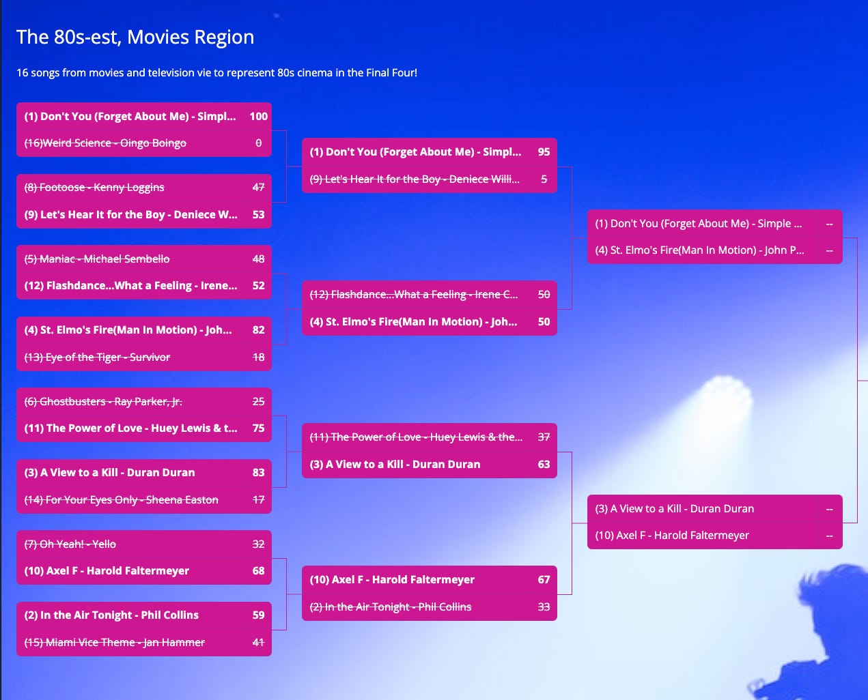This screenshot has height=700, width=868.
Task: Click A View to a Kill scoring 63
Action: pos(430,464)
